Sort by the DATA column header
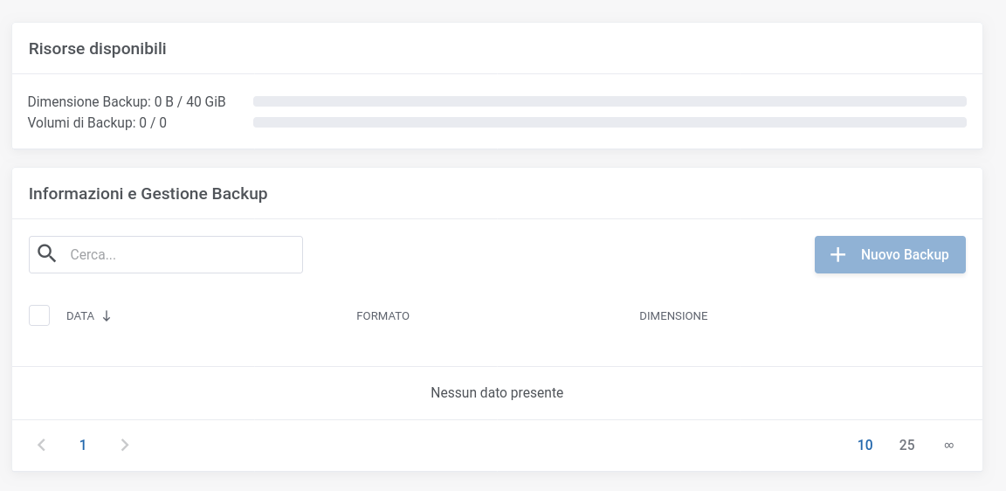Viewport: 1006px width, 491px height. coord(80,315)
